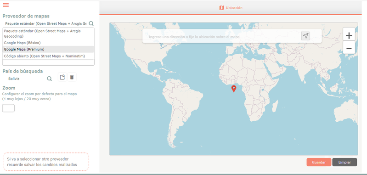
Task: Click the copy icon next to País de búsqueda
Action: point(62,77)
